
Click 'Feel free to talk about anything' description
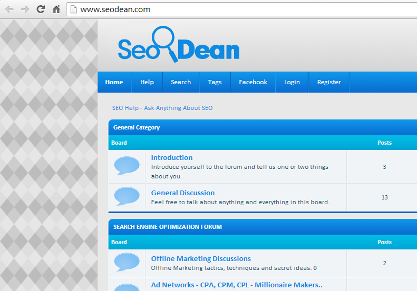[x=240, y=202]
